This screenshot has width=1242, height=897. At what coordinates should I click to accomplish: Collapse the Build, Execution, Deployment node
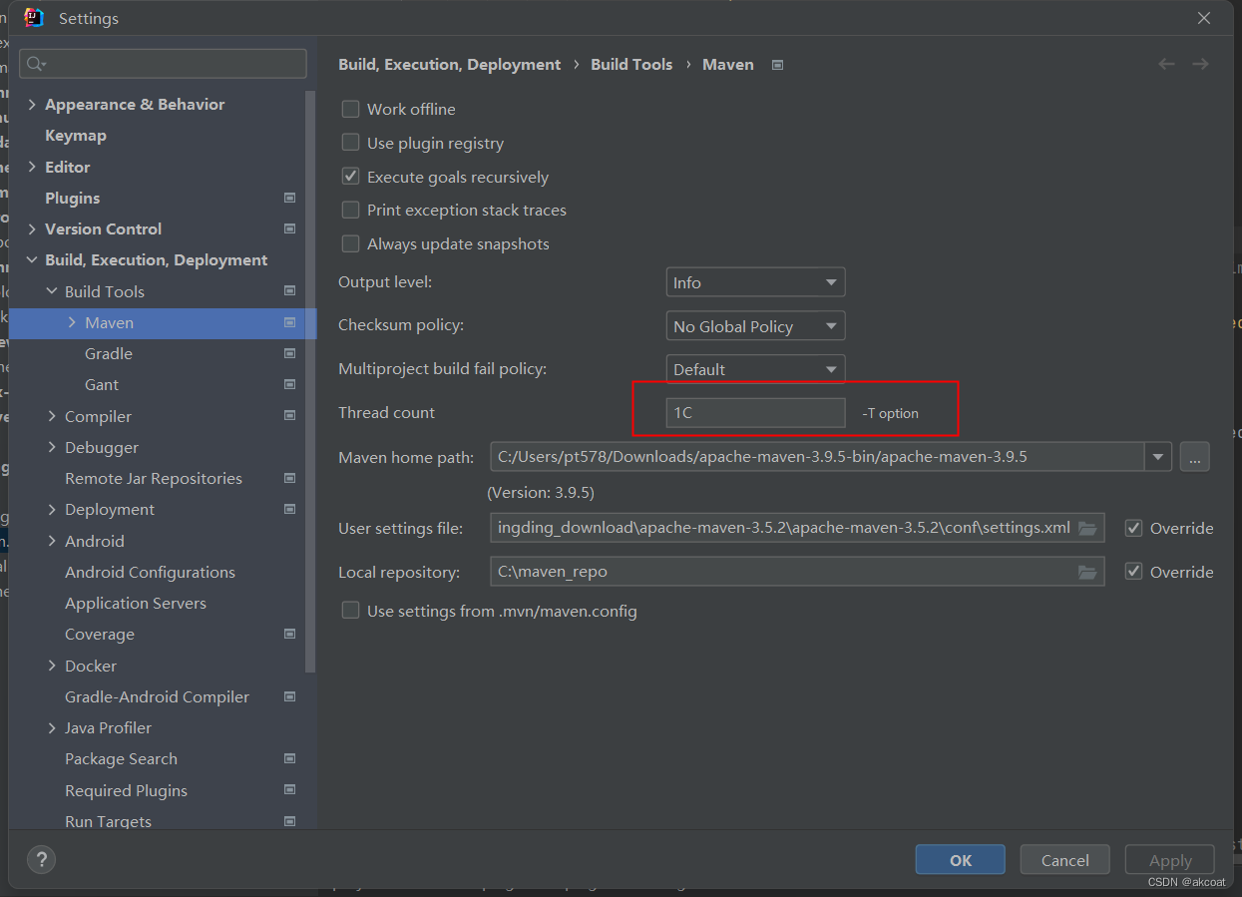click(x=32, y=259)
